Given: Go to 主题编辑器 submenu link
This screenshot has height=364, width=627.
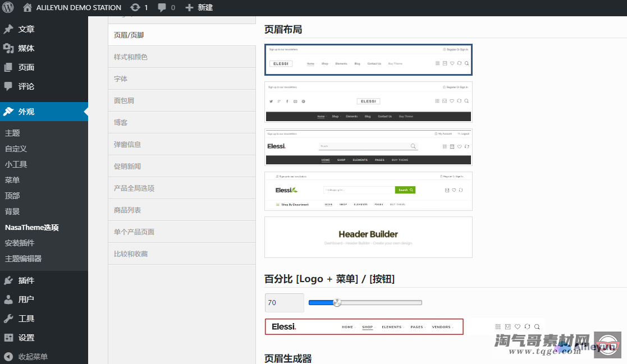Looking at the screenshot, I should [23, 259].
